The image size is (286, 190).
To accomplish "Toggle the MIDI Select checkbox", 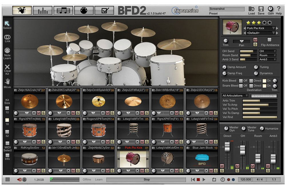I will pyautogui.click(x=7, y=143).
